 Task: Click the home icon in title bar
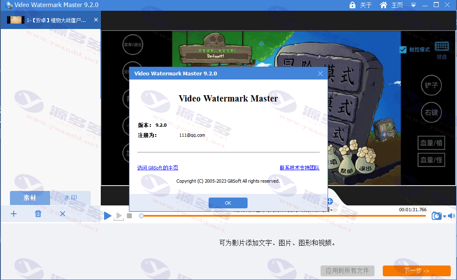(x=384, y=5)
